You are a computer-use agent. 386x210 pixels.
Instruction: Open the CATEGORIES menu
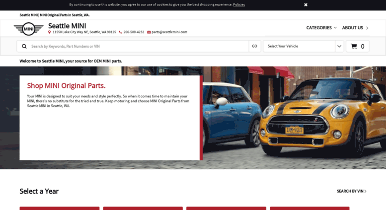coord(319,28)
